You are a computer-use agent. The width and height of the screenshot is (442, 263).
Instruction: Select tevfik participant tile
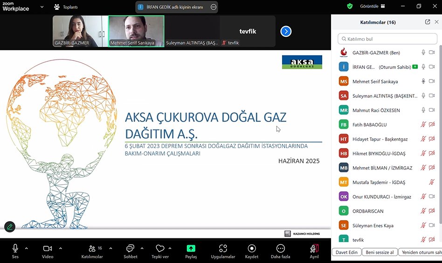(x=248, y=31)
